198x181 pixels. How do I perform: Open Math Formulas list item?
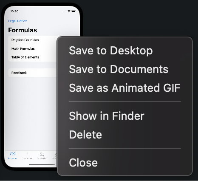click(x=23, y=48)
